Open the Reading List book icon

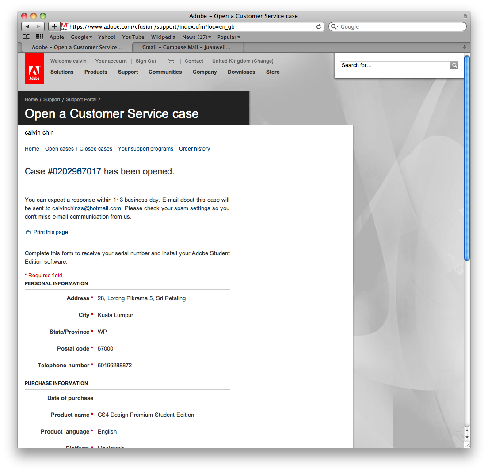point(27,37)
